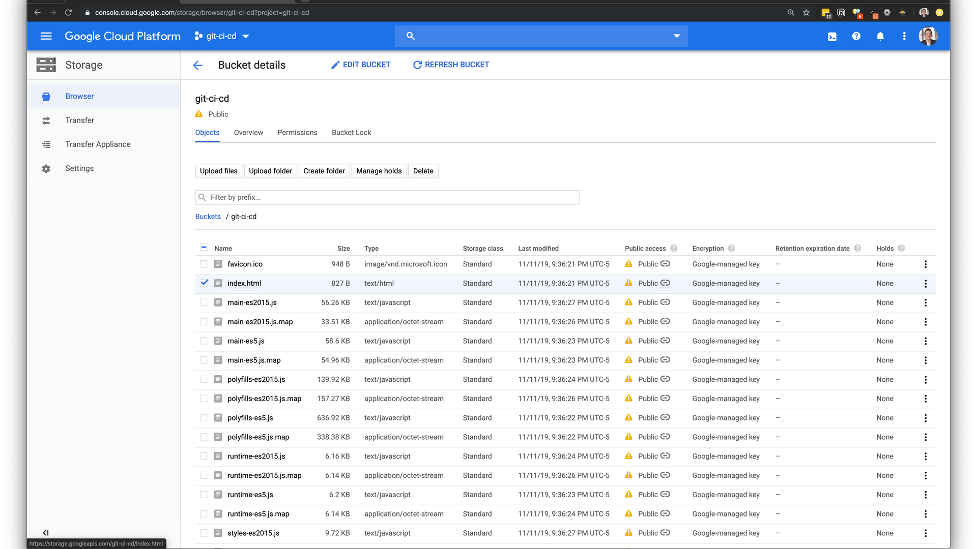
Task: Open the hamburger navigation menu
Action: tap(46, 36)
